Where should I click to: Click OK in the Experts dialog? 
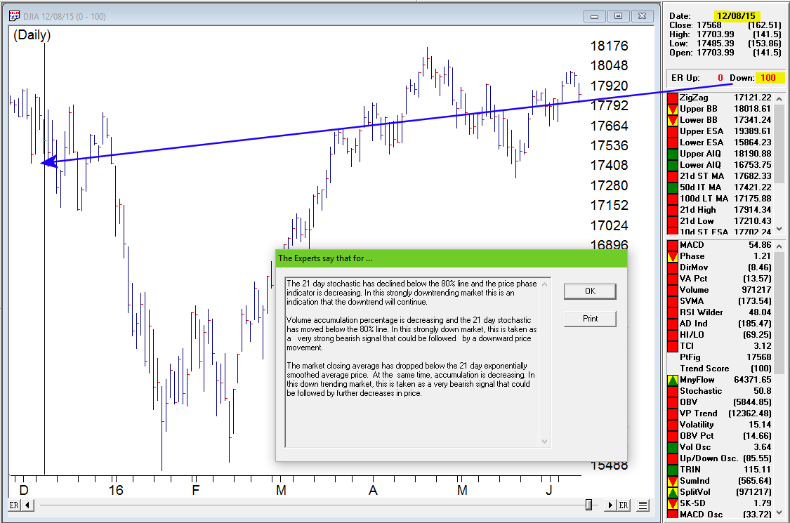590,291
